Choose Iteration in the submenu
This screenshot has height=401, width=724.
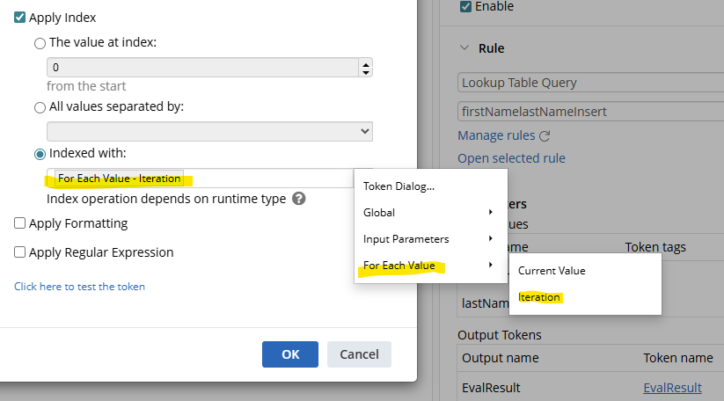coord(539,297)
